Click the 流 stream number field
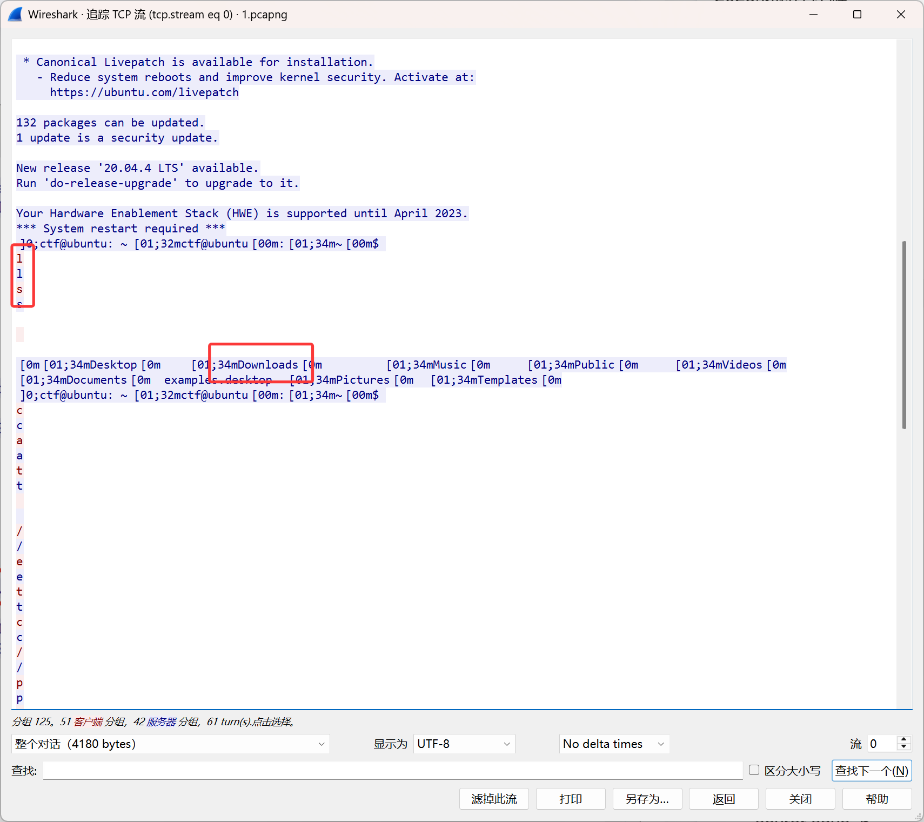 [x=882, y=744]
